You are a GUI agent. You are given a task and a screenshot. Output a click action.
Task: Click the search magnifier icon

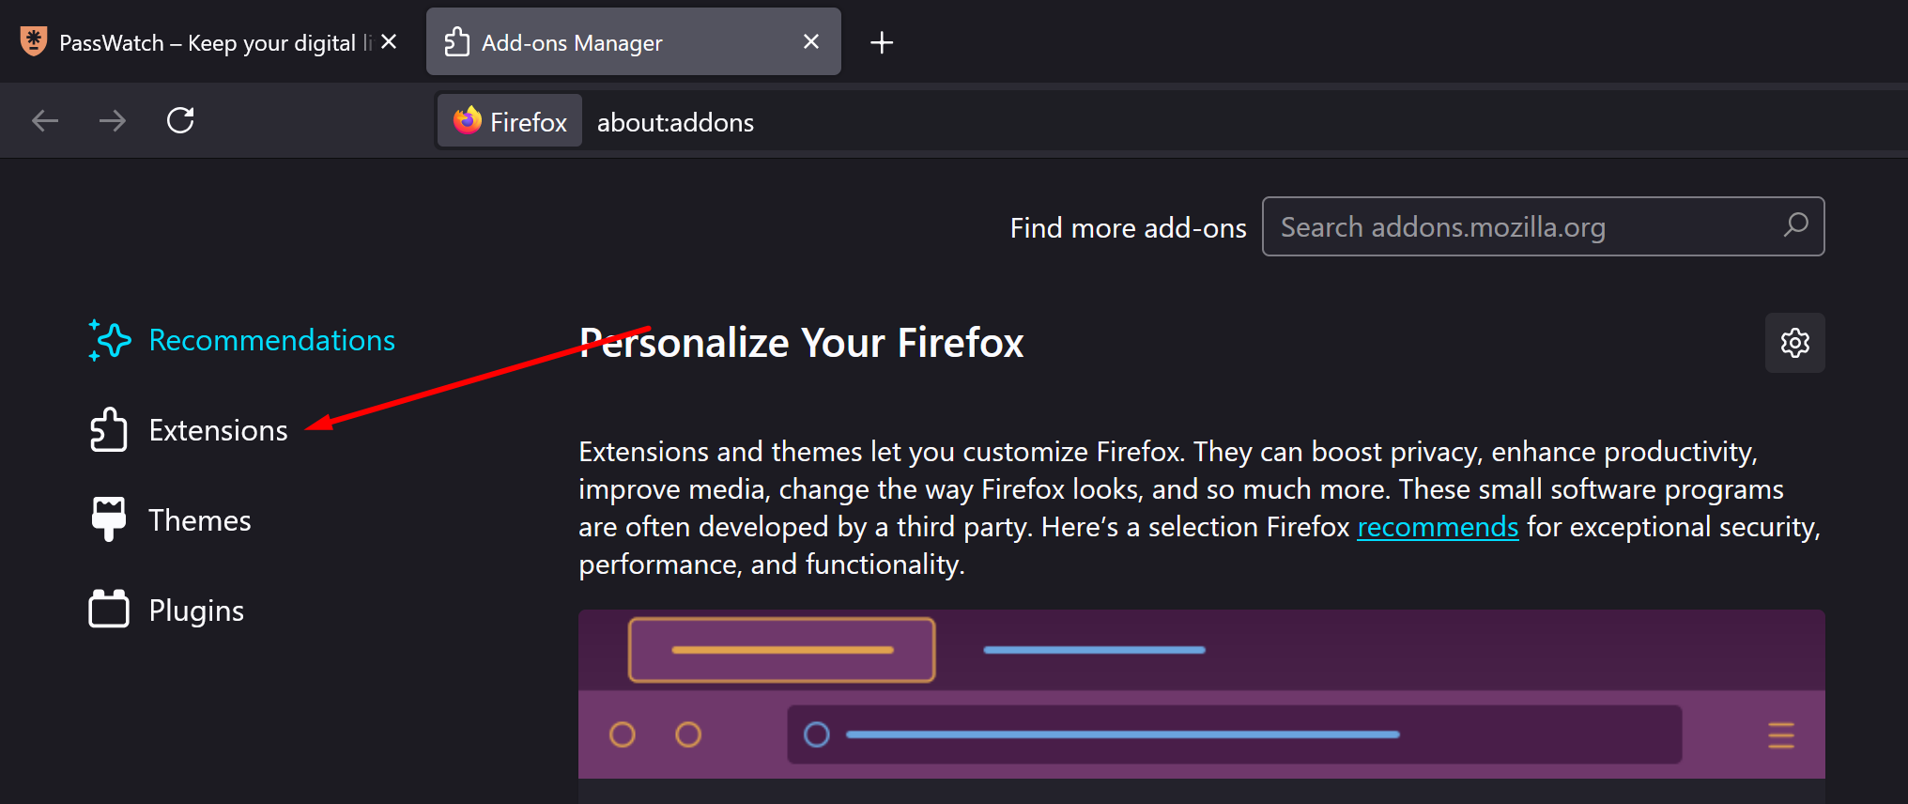coord(1795,225)
